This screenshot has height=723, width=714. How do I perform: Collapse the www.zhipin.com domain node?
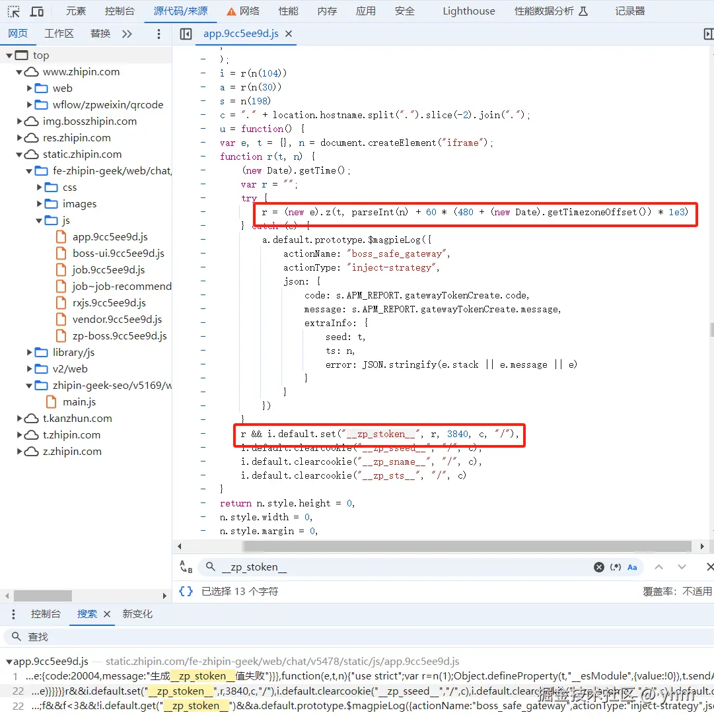pos(19,72)
